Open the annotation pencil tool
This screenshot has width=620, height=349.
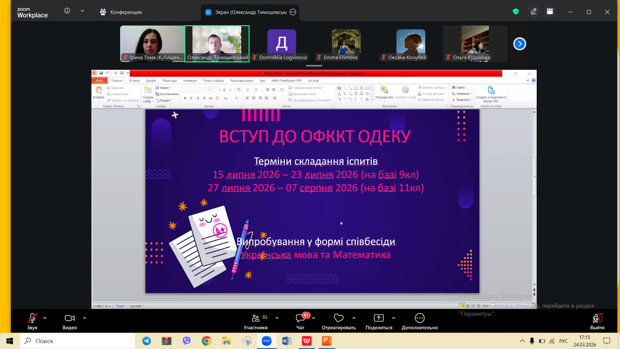(x=533, y=12)
